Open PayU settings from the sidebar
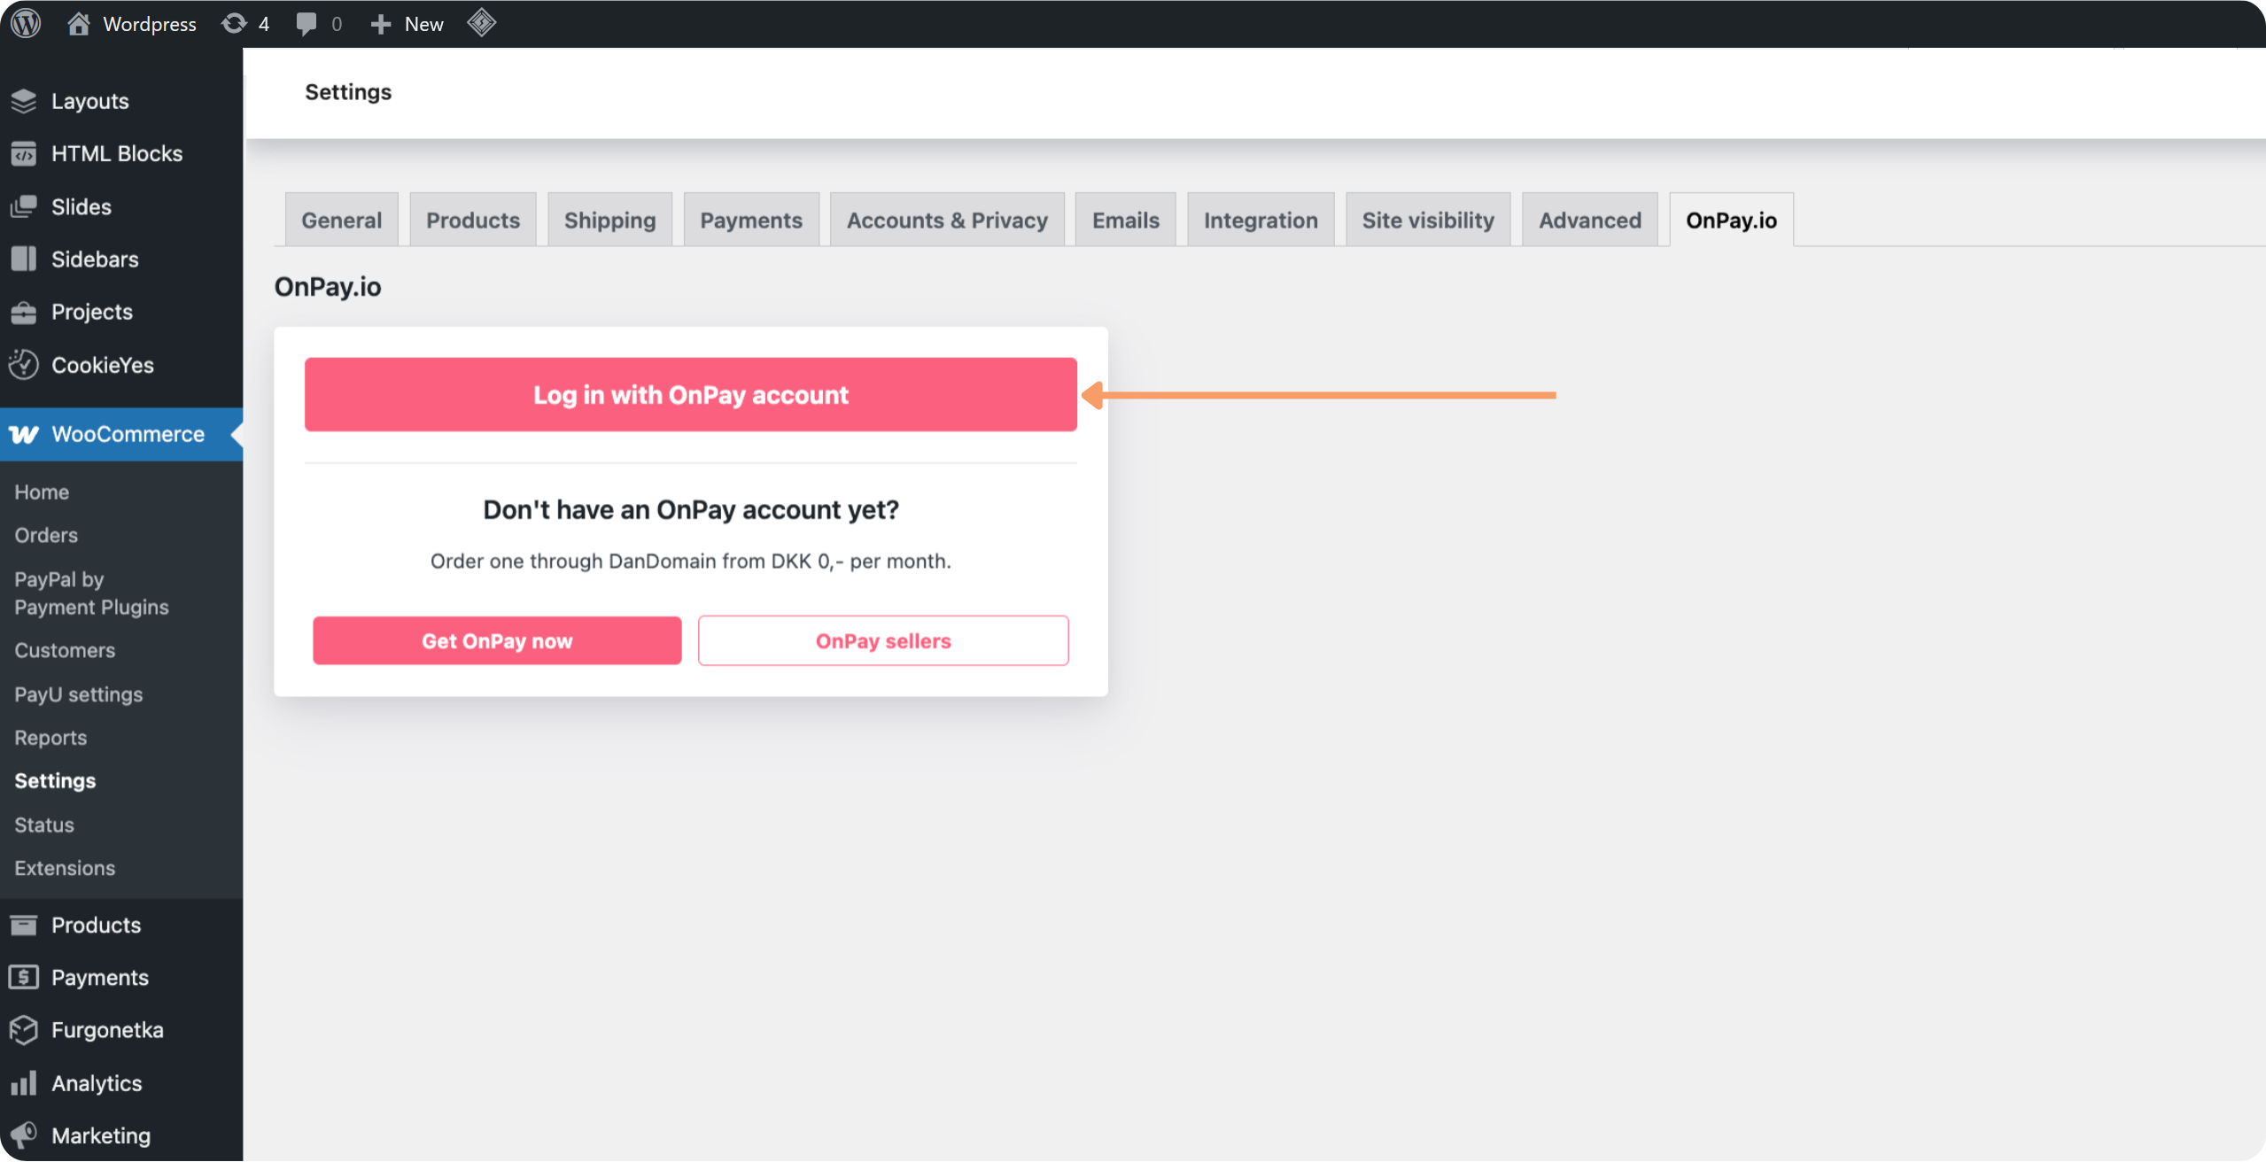The image size is (2266, 1162). pos(78,694)
